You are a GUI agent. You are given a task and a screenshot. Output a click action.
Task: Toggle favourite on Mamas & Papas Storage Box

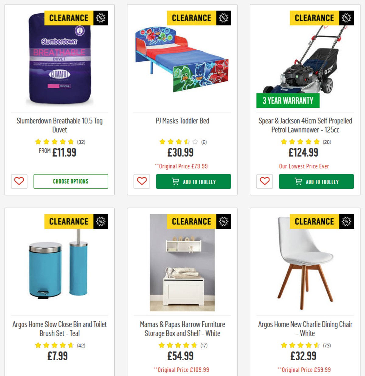pos(141,375)
